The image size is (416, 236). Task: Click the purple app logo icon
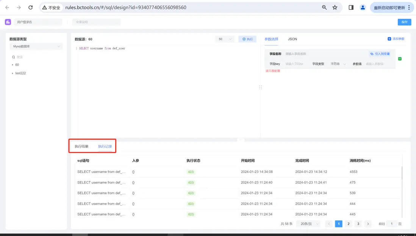(8, 22)
